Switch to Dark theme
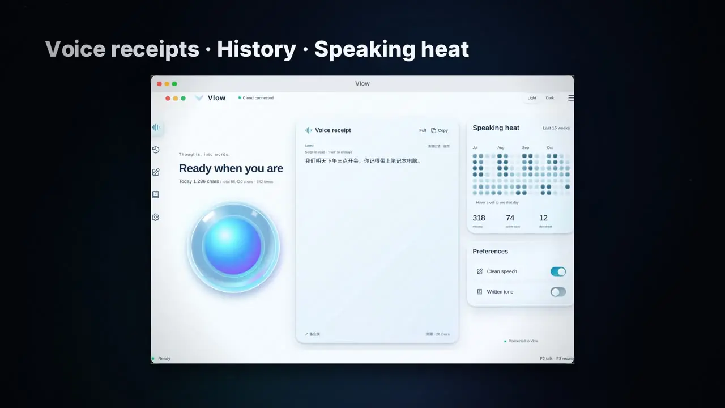 coord(550,98)
